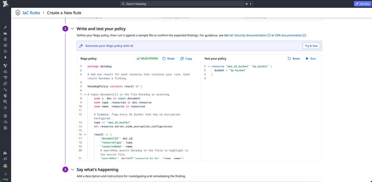Click the list magnifier sidebar icon
Screen dimensions: 372x182
pyautogui.click(x=5, y=128)
